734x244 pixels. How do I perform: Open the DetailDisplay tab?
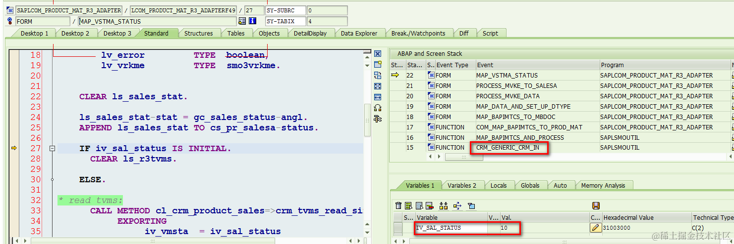tap(310, 33)
